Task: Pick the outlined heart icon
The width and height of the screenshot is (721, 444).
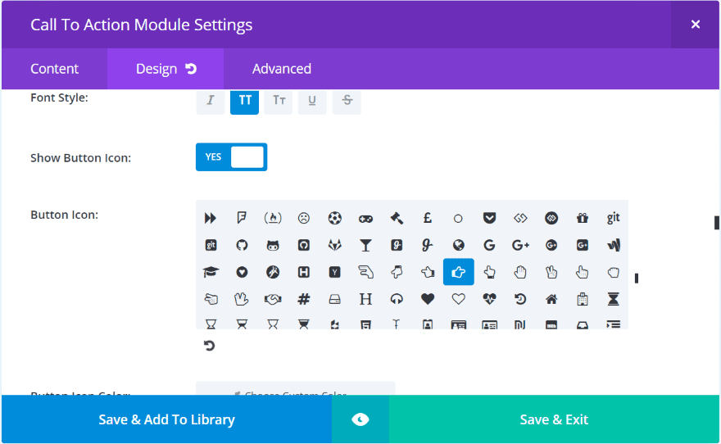Action: (x=458, y=299)
